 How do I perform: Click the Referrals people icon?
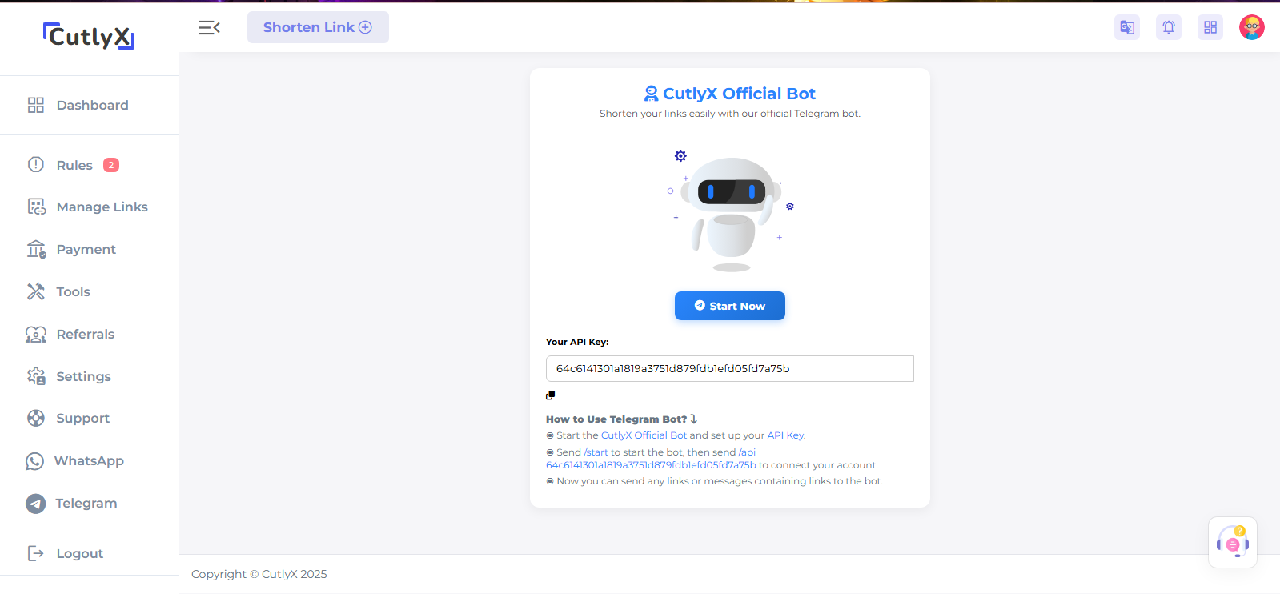coord(36,334)
